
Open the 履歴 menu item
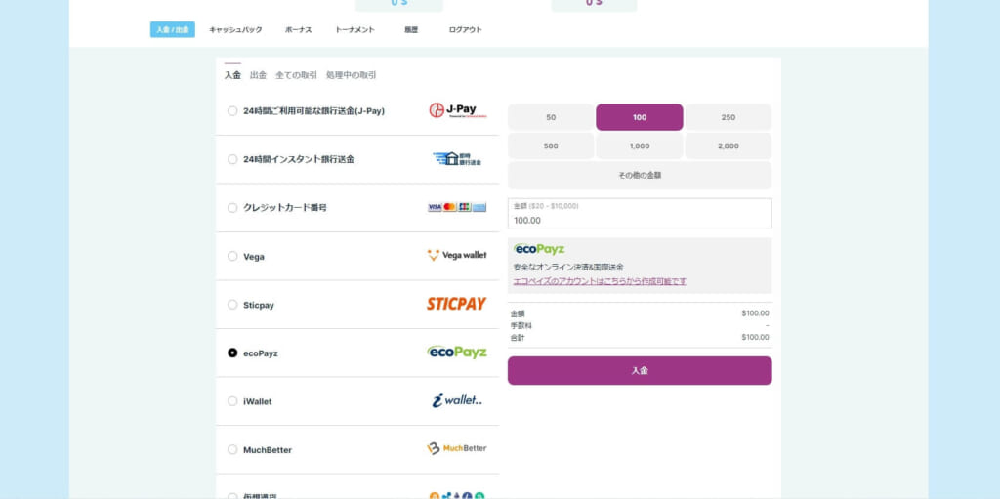tap(411, 30)
